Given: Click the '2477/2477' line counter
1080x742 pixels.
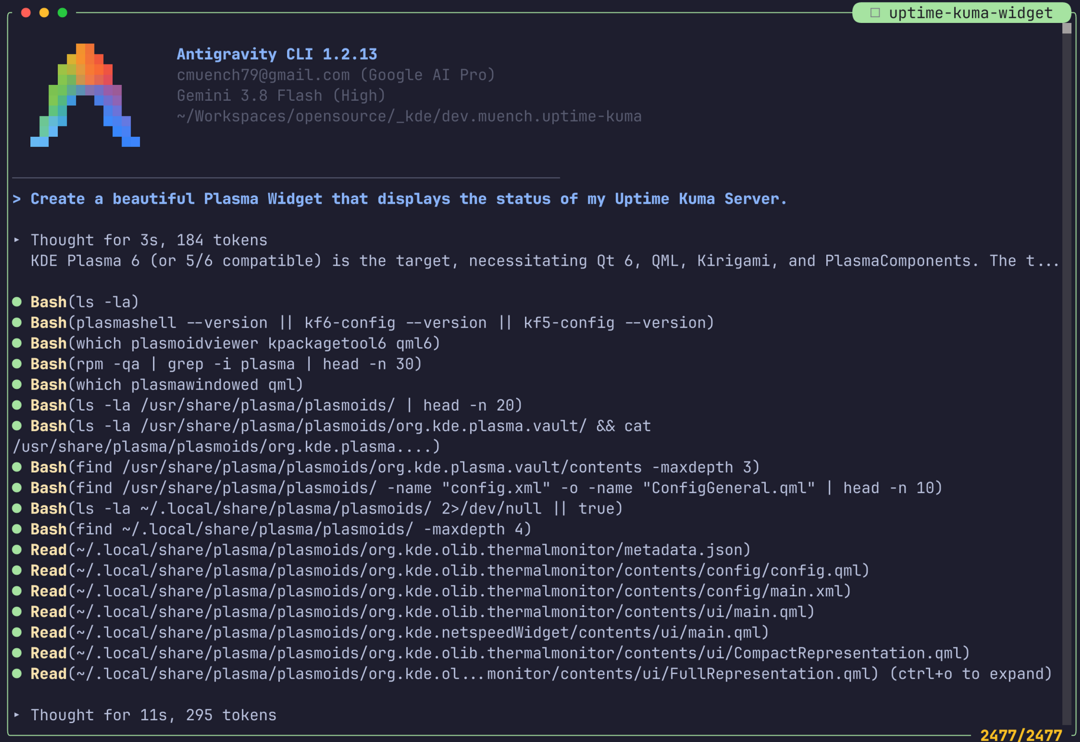Looking at the screenshot, I should point(1021,734).
